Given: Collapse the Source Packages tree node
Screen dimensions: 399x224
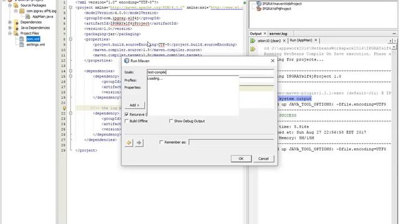Looking at the screenshot, I should pos(10,5).
